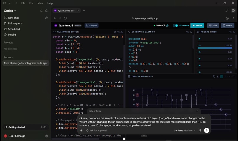238x141 pixels.
Task: Create a new file in the QuantumJS editor
Action: pos(115,32)
